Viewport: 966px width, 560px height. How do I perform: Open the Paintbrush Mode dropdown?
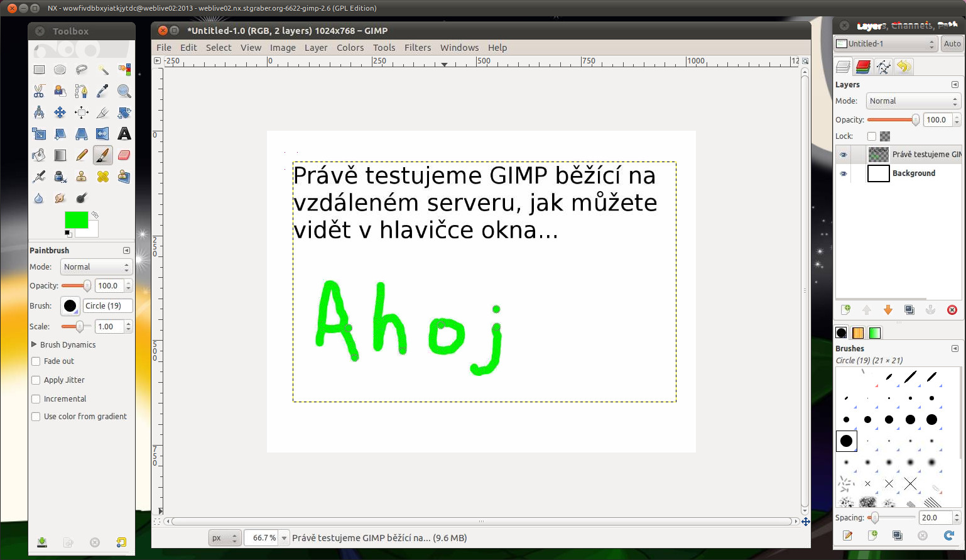click(96, 267)
